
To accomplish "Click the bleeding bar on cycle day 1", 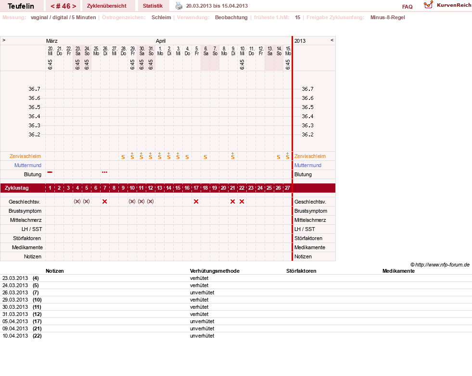I will [x=50, y=172].
